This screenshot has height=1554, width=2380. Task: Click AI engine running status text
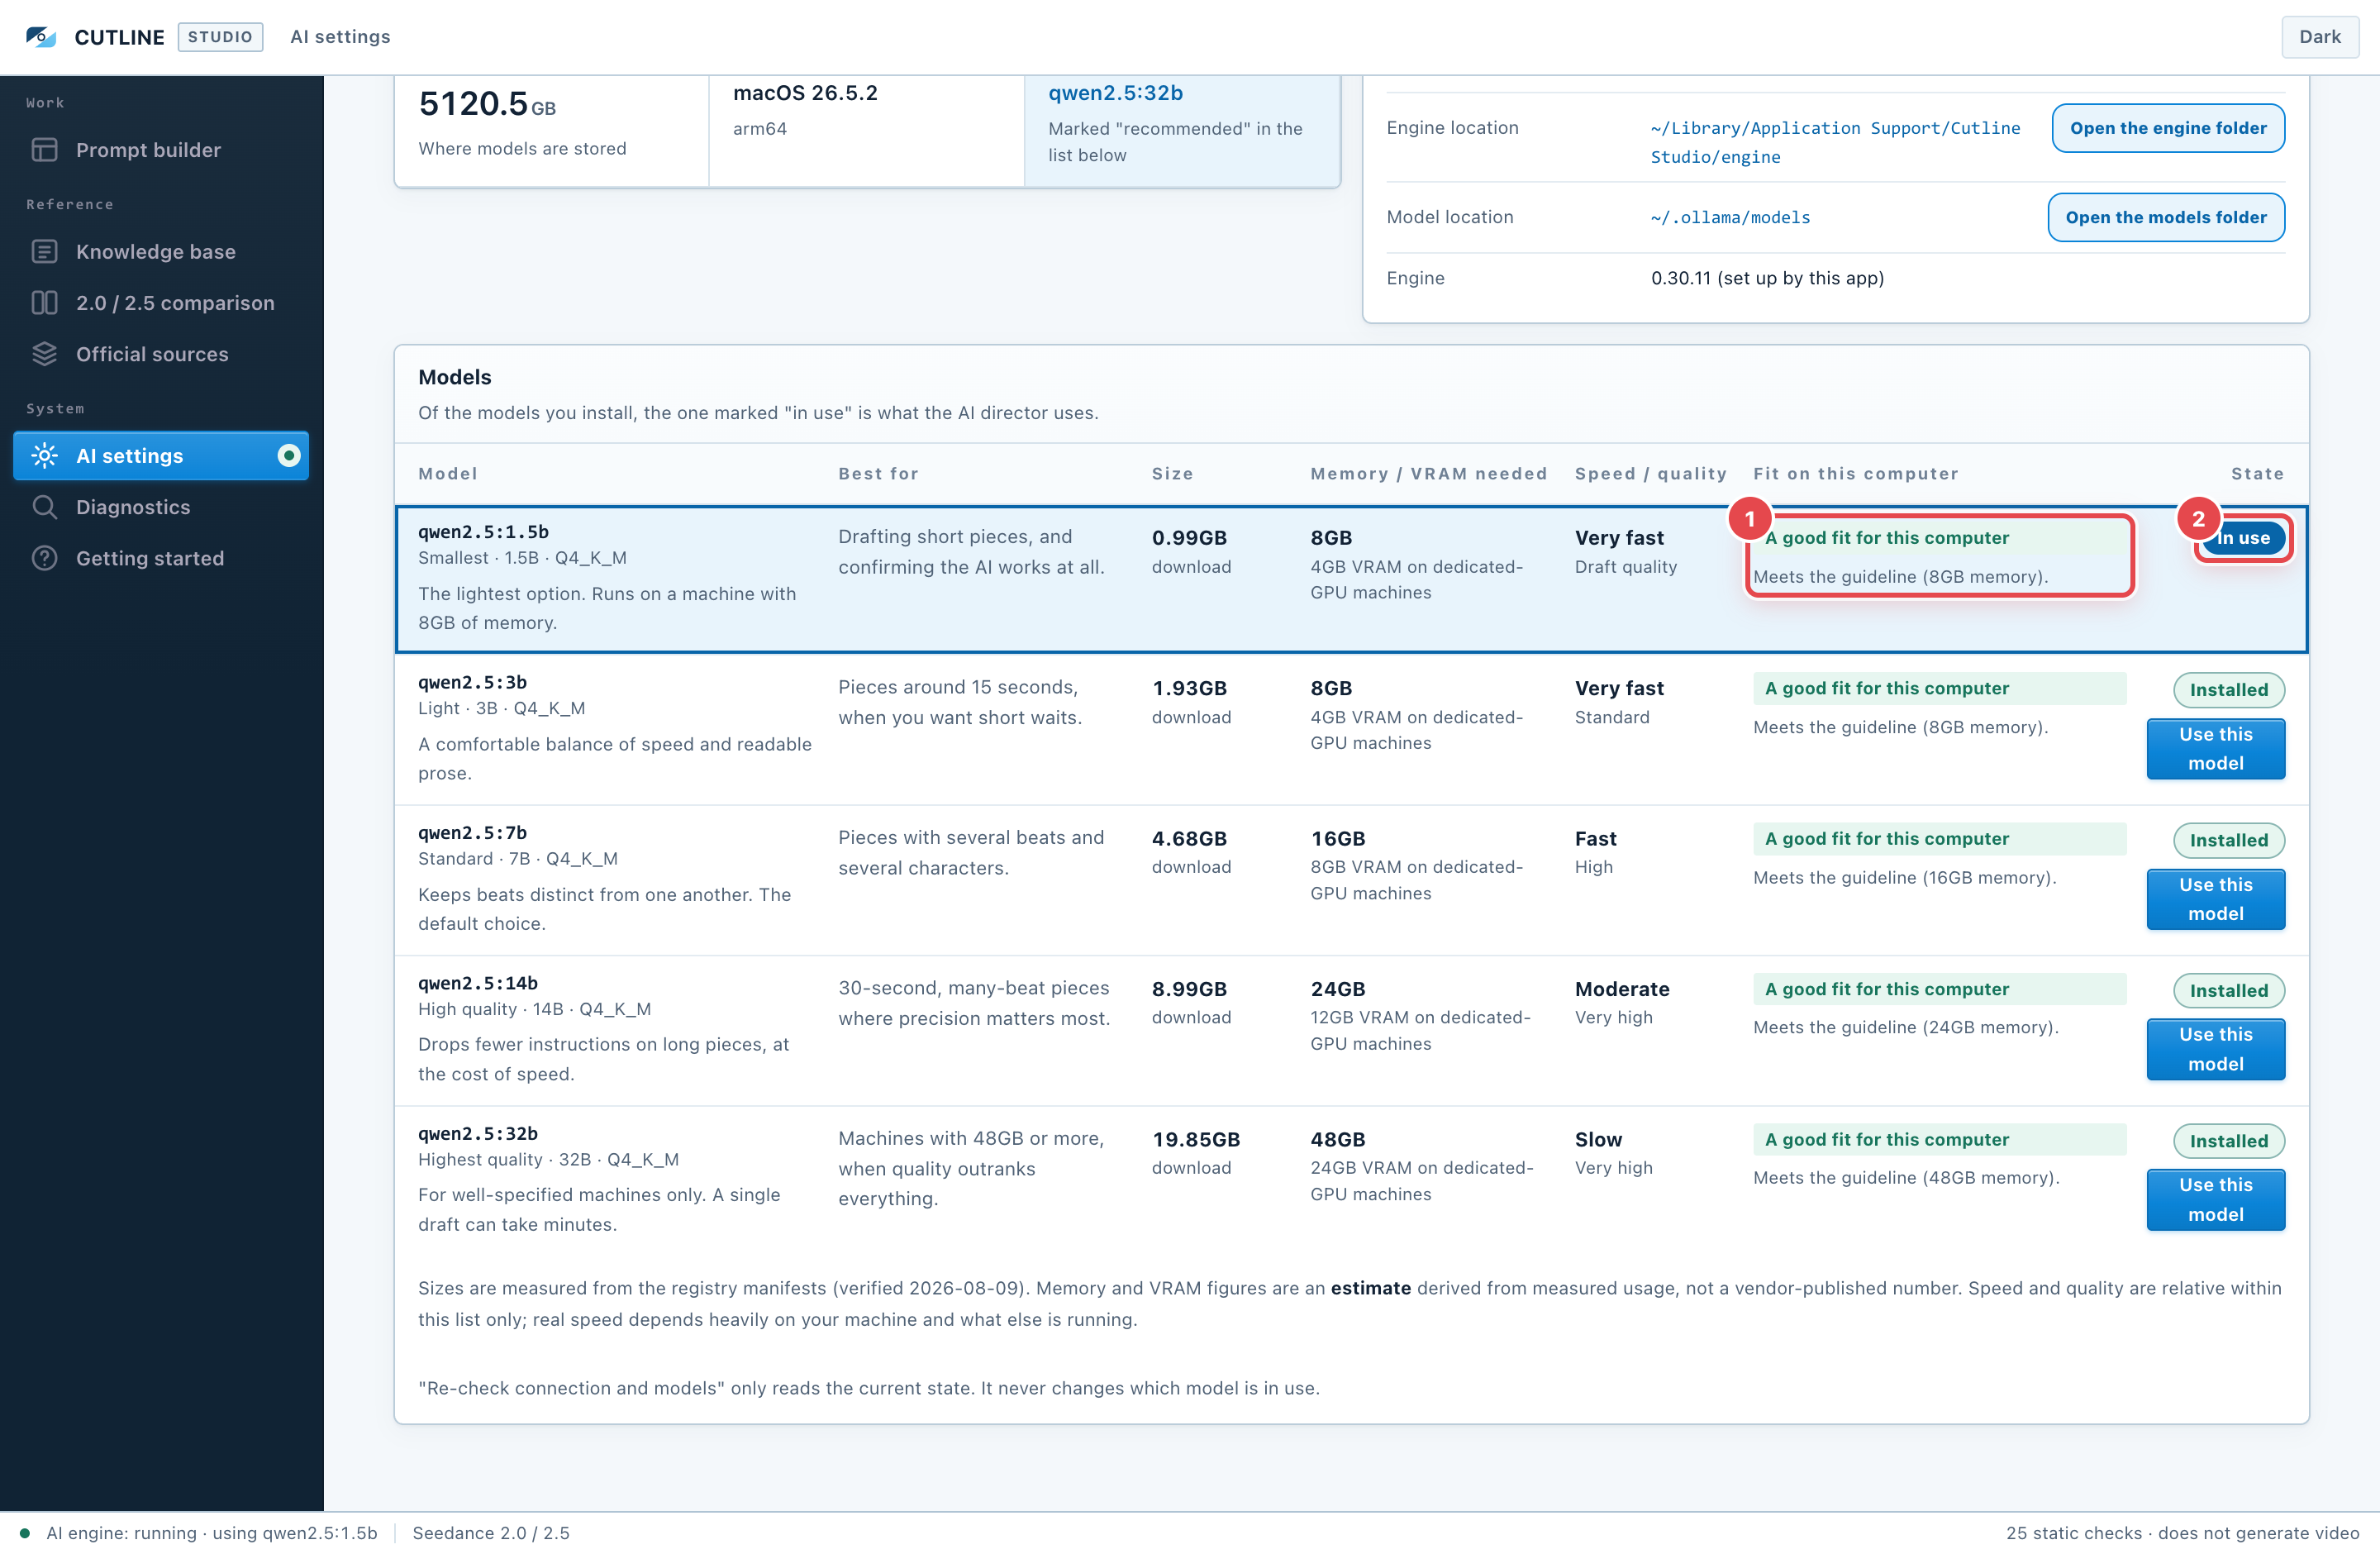click(212, 1533)
